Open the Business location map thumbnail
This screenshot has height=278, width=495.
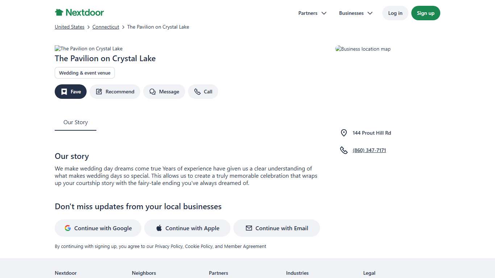pyautogui.click(x=363, y=49)
